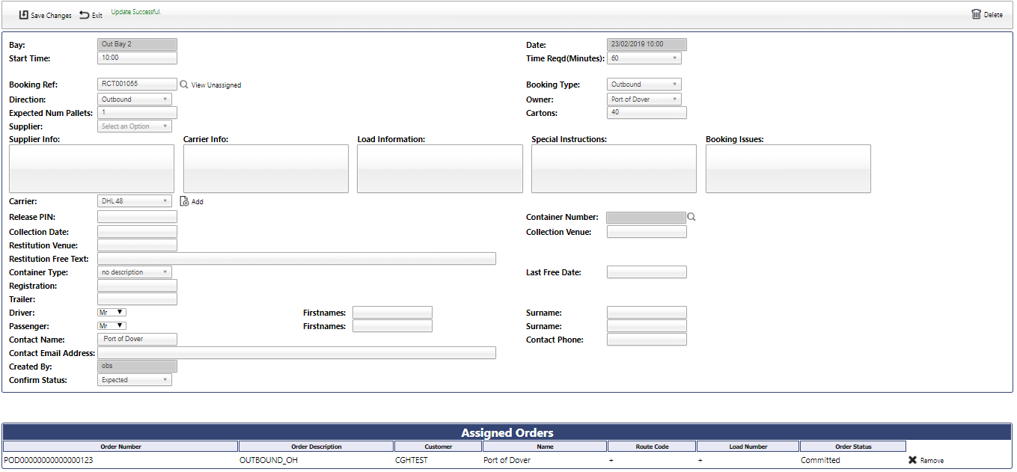Click the Order Status column header
Screen dimensions: 1017x472
click(x=853, y=447)
